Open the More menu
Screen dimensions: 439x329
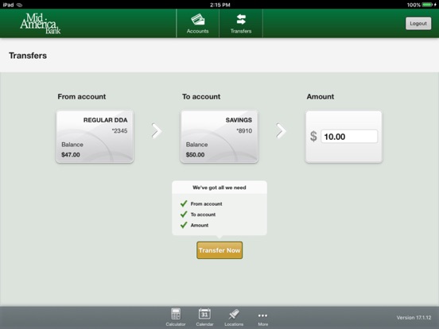point(263,319)
